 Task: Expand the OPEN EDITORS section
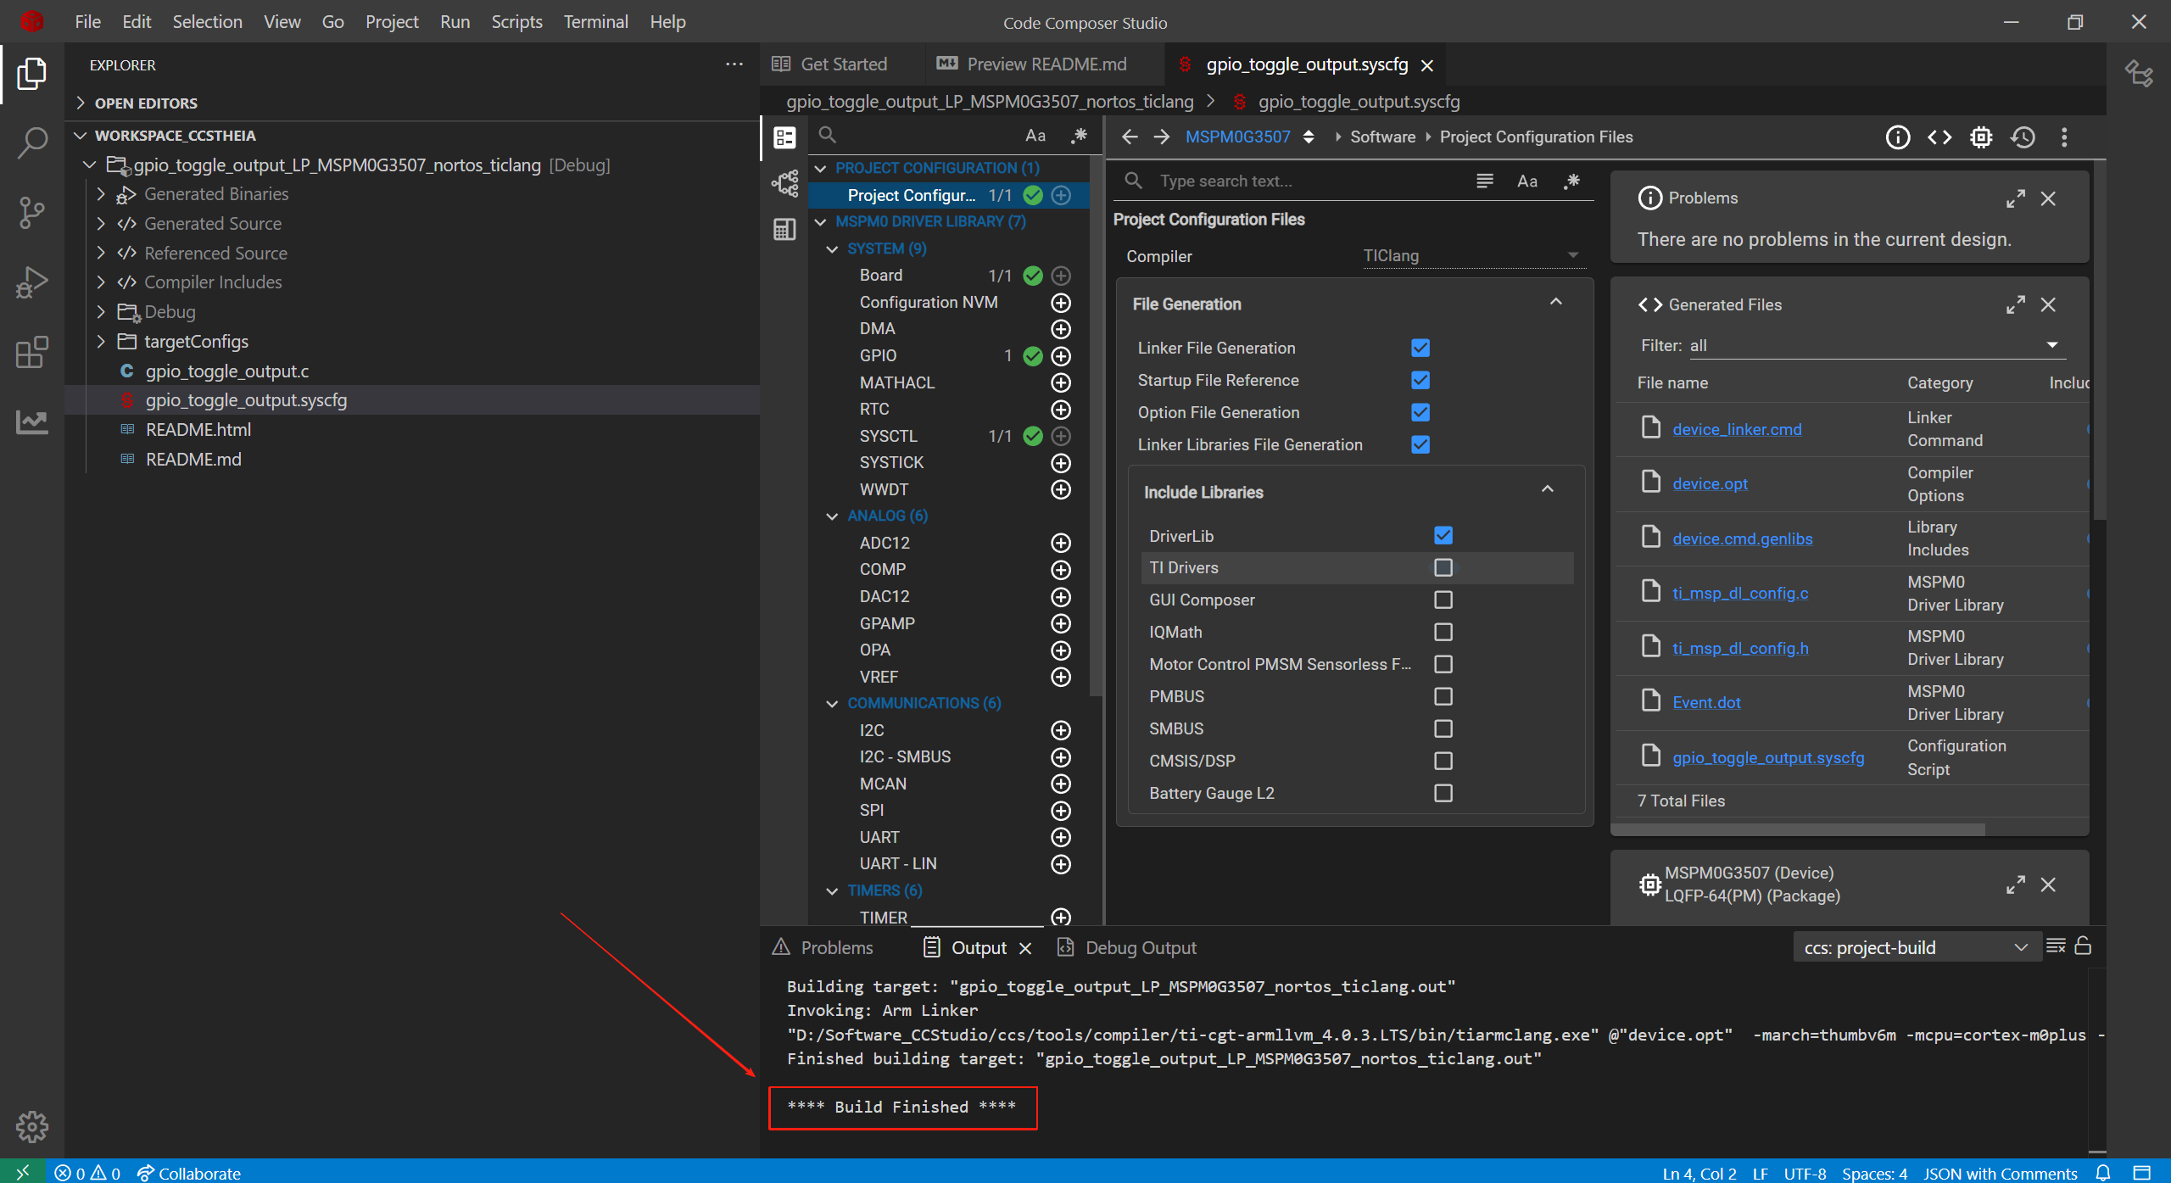[81, 103]
